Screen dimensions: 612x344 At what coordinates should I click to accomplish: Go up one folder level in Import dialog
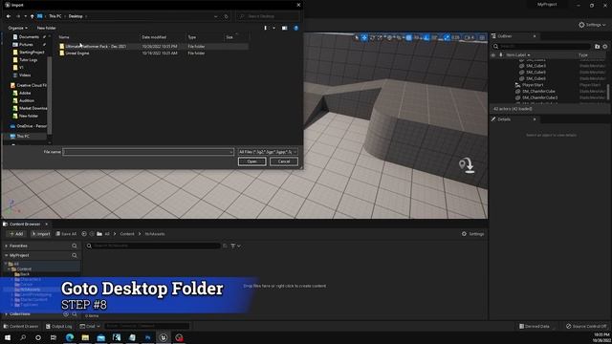[32, 16]
